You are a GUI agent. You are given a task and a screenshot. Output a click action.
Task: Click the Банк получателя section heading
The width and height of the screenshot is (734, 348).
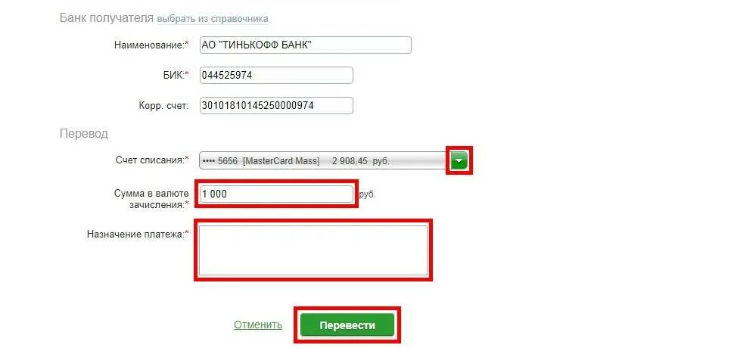[x=106, y=18]
